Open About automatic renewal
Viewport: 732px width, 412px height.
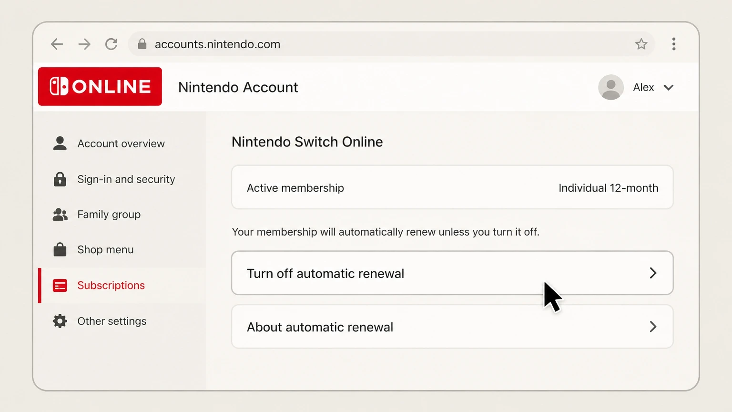click(x=452, y=327)
